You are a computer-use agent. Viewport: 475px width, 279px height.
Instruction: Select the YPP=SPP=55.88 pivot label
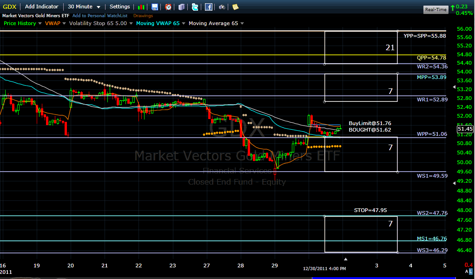click(425, 36)
